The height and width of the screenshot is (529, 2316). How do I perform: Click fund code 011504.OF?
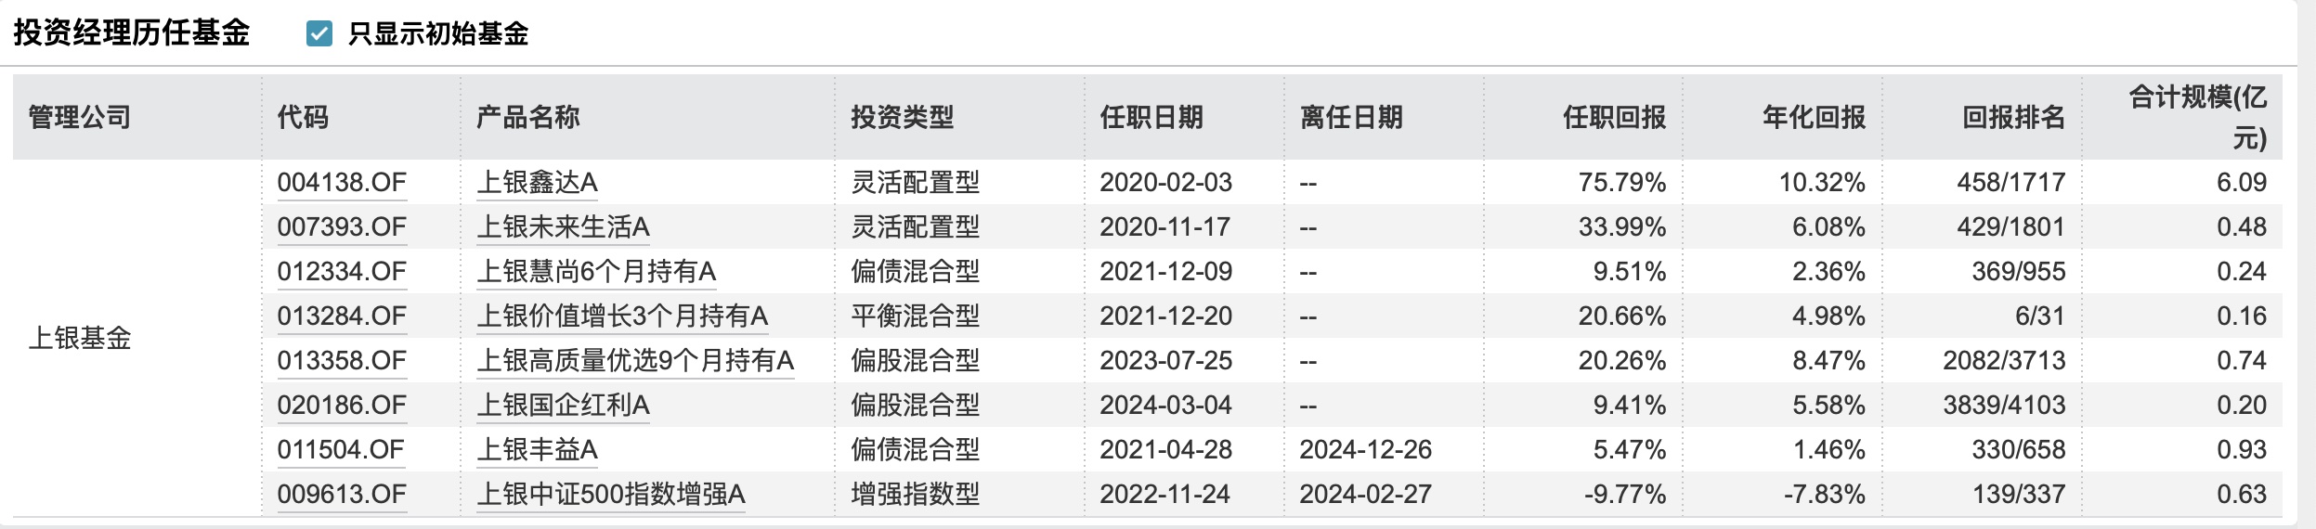point(341,450)
